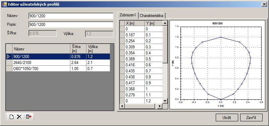Click the vertical scrollbar thumb in coordinates table
Viewport: 269px width, 126px height.
165,44
